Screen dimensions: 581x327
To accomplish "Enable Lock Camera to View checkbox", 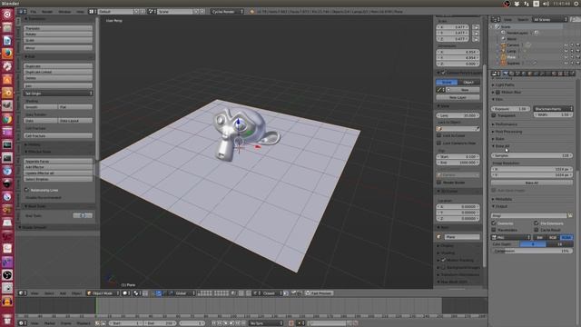I will point(439,144).
